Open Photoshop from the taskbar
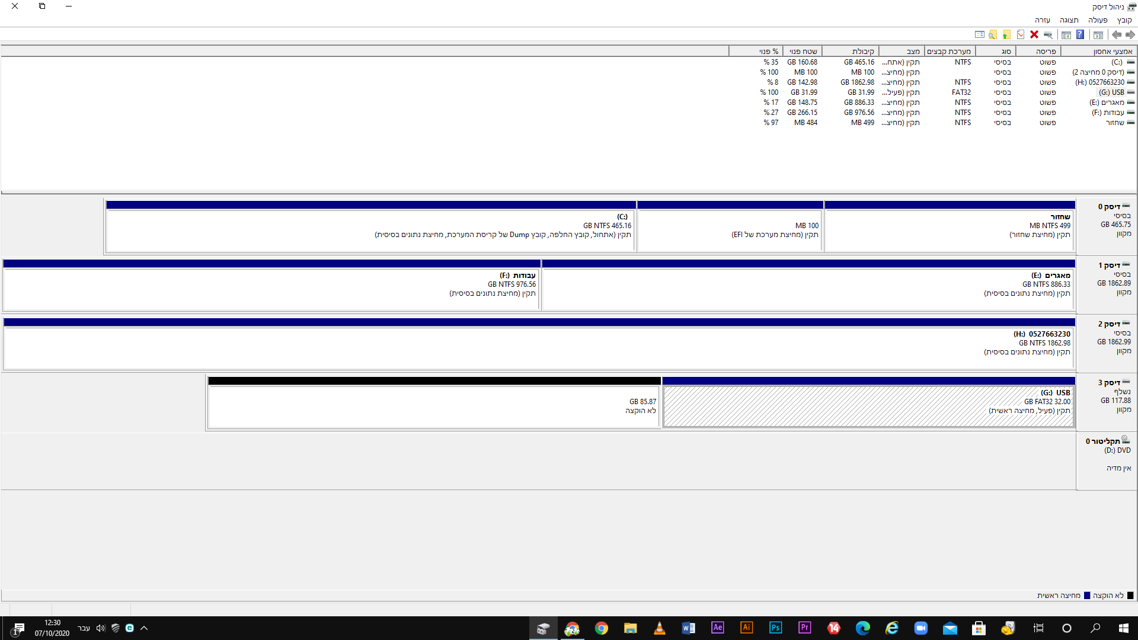1138x640 pixels. click(775, 628)
